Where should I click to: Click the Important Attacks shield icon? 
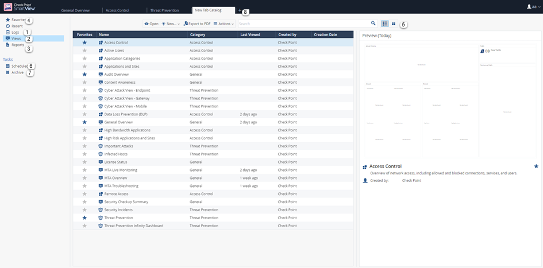[101, 146]
